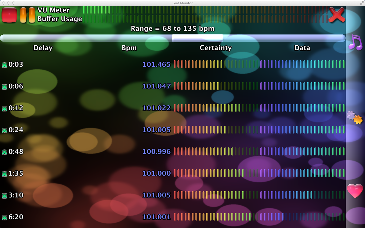Viewport: 365px width, 228px height.
Task: Click the 101.000 bpm value
Action: pyautogui.click(x=157, y=173)
